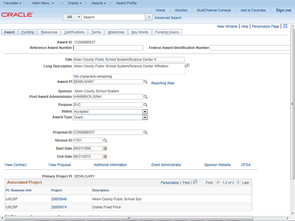Open lookup for Award PI field
Screen dimensions: 295x221
[145, 82]
